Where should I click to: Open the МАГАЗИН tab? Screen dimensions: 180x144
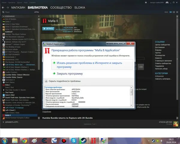click(18, 7)
